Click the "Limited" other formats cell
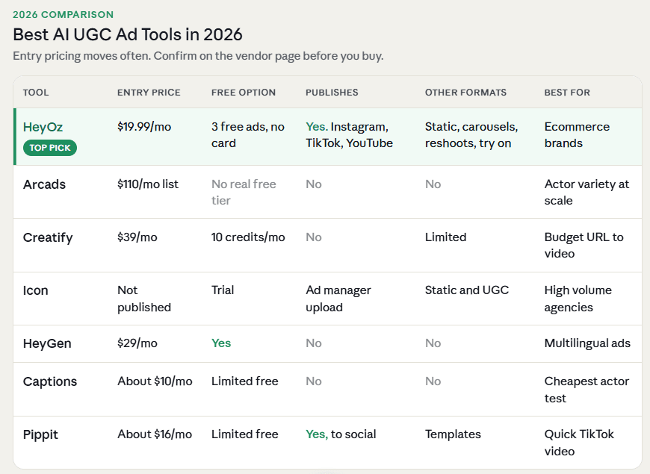The image size is (650, 474). coord(445,237)
